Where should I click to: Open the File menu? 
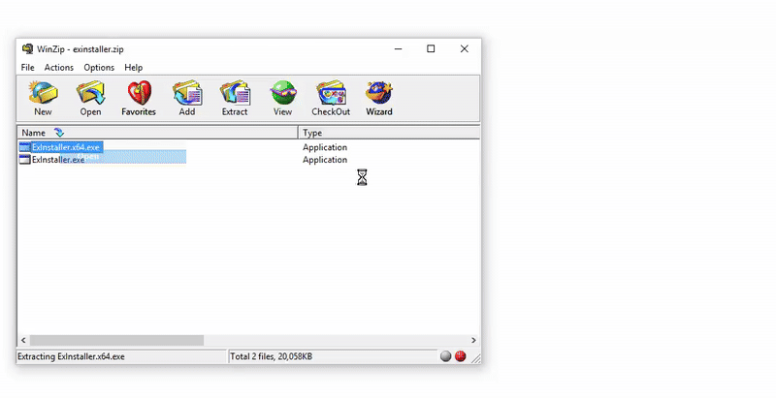(x=27, y=68)
